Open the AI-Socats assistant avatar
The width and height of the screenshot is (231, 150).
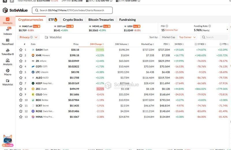(x=8, y=141)
